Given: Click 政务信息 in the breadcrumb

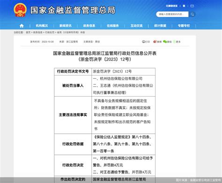Looking at the screenshot, I should 37,32.
